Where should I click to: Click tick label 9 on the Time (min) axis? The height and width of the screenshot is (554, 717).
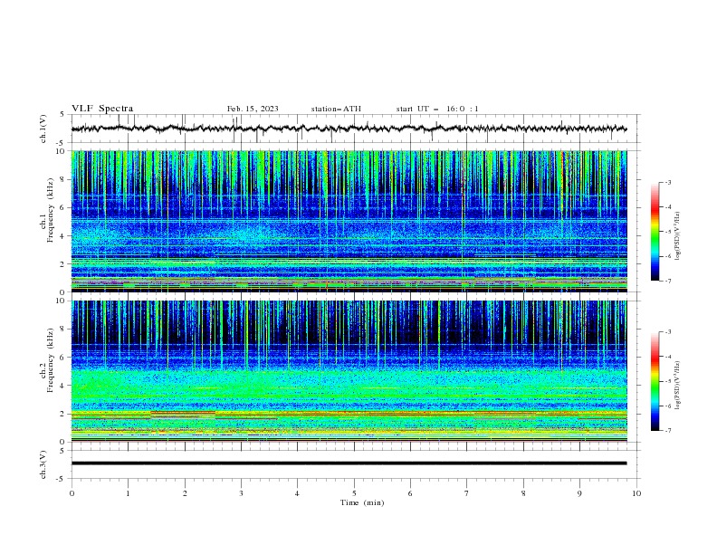tap(579, 493)
